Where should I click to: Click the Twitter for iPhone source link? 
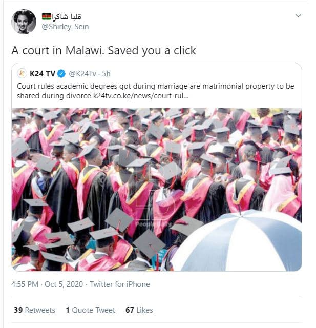(x=120, y=284)
